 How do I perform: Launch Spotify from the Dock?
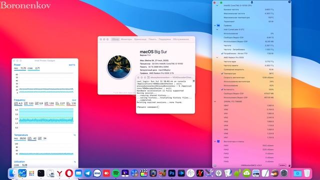(116, 173)
